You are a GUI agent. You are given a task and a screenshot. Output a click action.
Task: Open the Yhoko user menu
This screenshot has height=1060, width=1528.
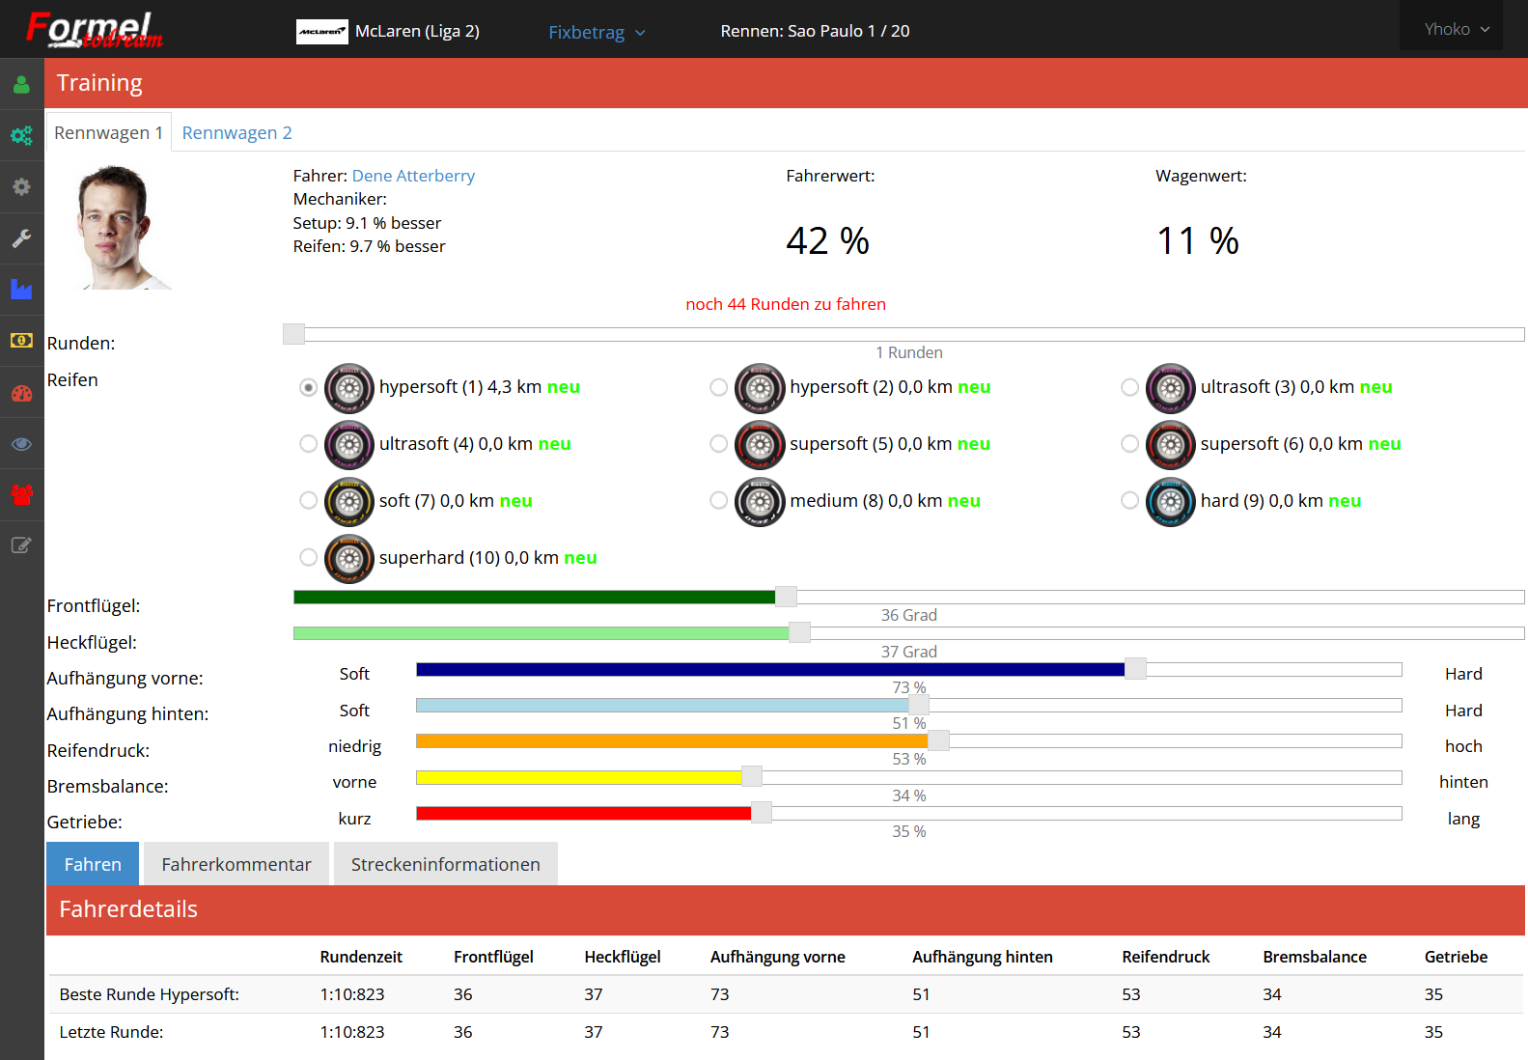tap(1456, 29)
